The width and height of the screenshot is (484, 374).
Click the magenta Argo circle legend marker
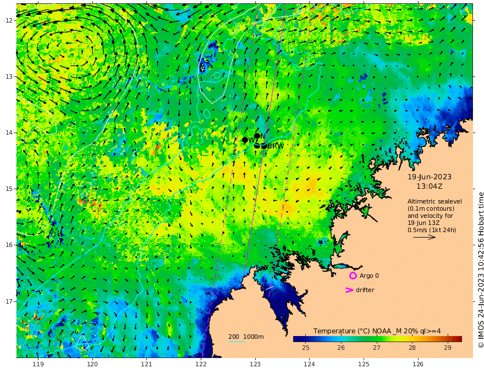[353, 276]
